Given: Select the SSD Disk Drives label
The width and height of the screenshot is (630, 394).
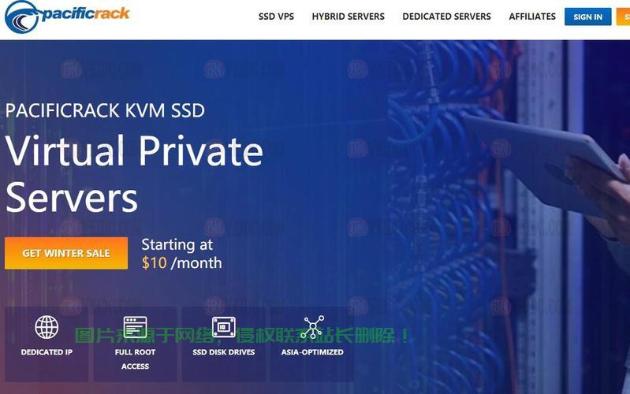Looking at the screenshot, I should coord(224,351).
